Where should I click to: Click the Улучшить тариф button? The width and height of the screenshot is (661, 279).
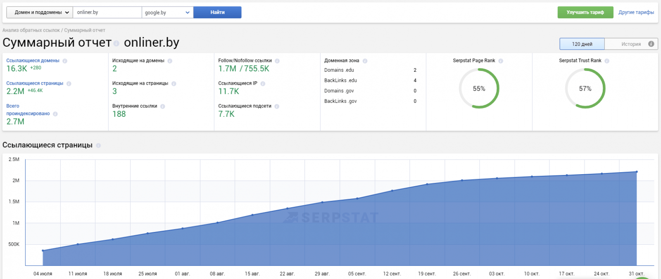tap(585, 12)
